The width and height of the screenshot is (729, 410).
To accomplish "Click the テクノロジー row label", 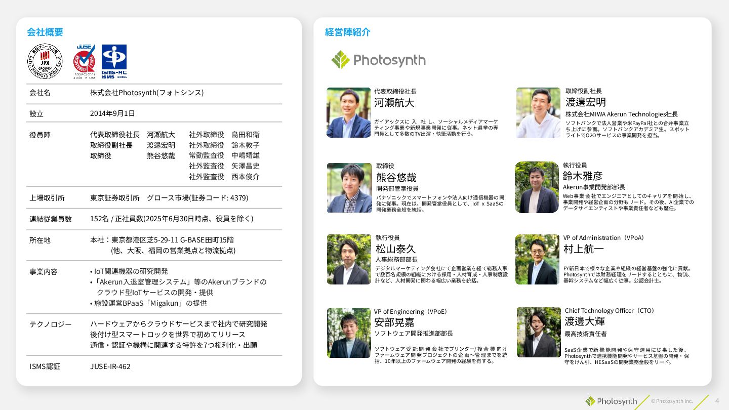I will pos(51,324).
